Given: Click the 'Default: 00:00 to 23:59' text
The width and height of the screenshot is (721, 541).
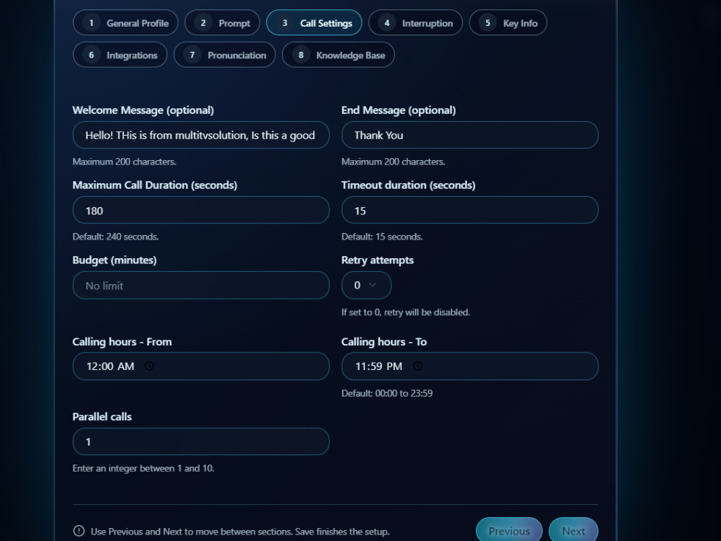Looking at the screenshot, I should [386, 393].
